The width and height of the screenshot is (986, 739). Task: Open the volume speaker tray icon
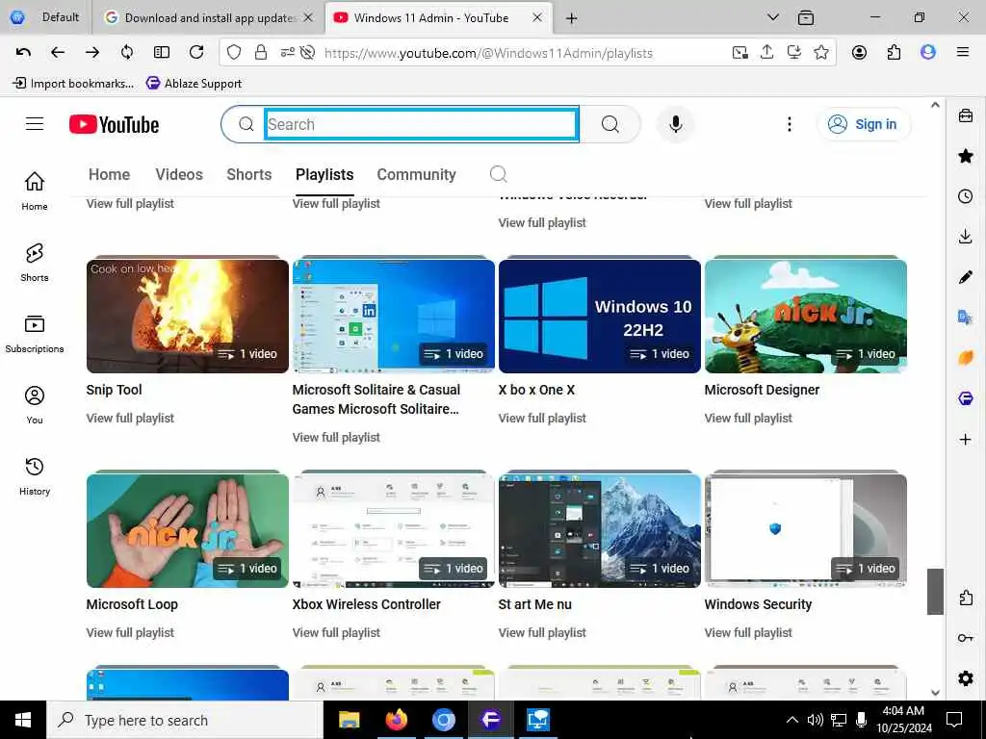coord(815,720)
